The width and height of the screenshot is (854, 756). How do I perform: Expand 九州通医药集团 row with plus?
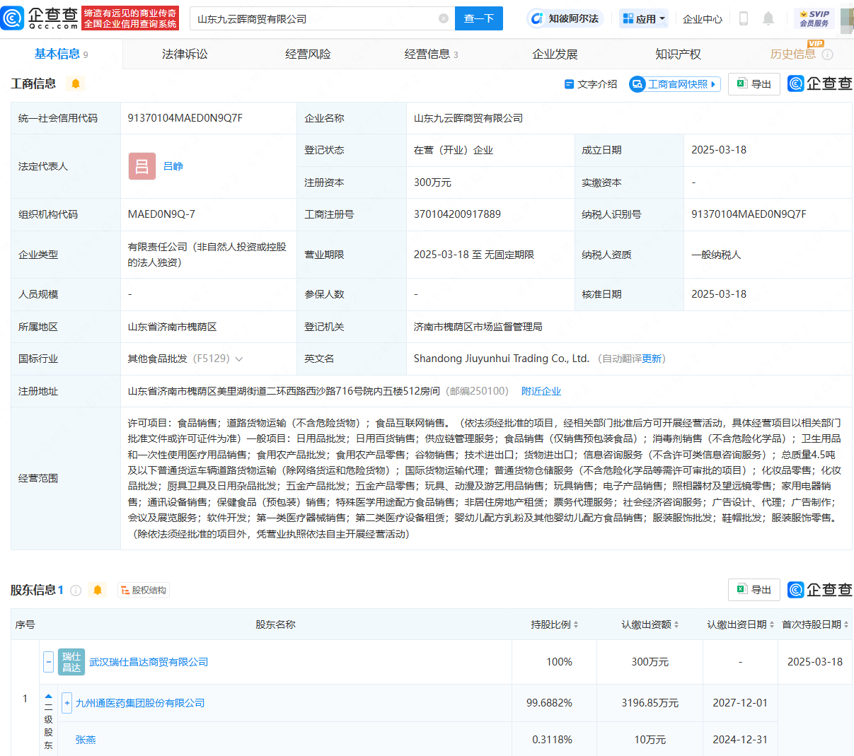(x=67, y=703)
